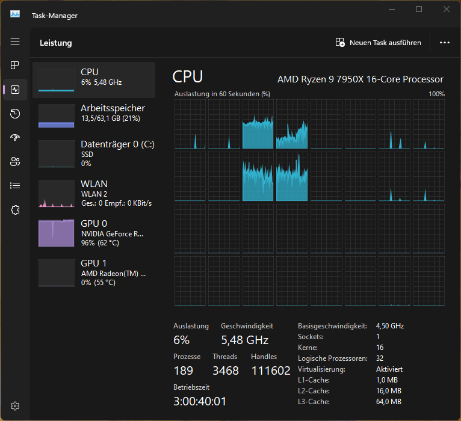Image resolution: width=461 pixels, height=421 pixels.
Task: Maximize the Task-Manager window
Action: (419, 10)
